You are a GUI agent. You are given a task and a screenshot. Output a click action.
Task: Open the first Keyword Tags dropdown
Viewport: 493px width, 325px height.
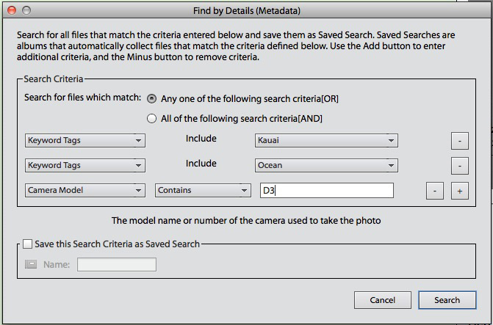85,140
